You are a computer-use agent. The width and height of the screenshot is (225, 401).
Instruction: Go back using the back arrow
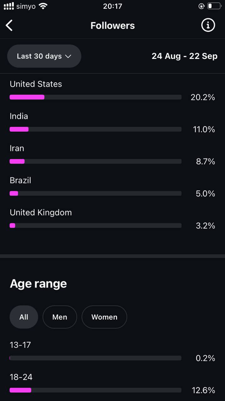[x=9, y=25]
